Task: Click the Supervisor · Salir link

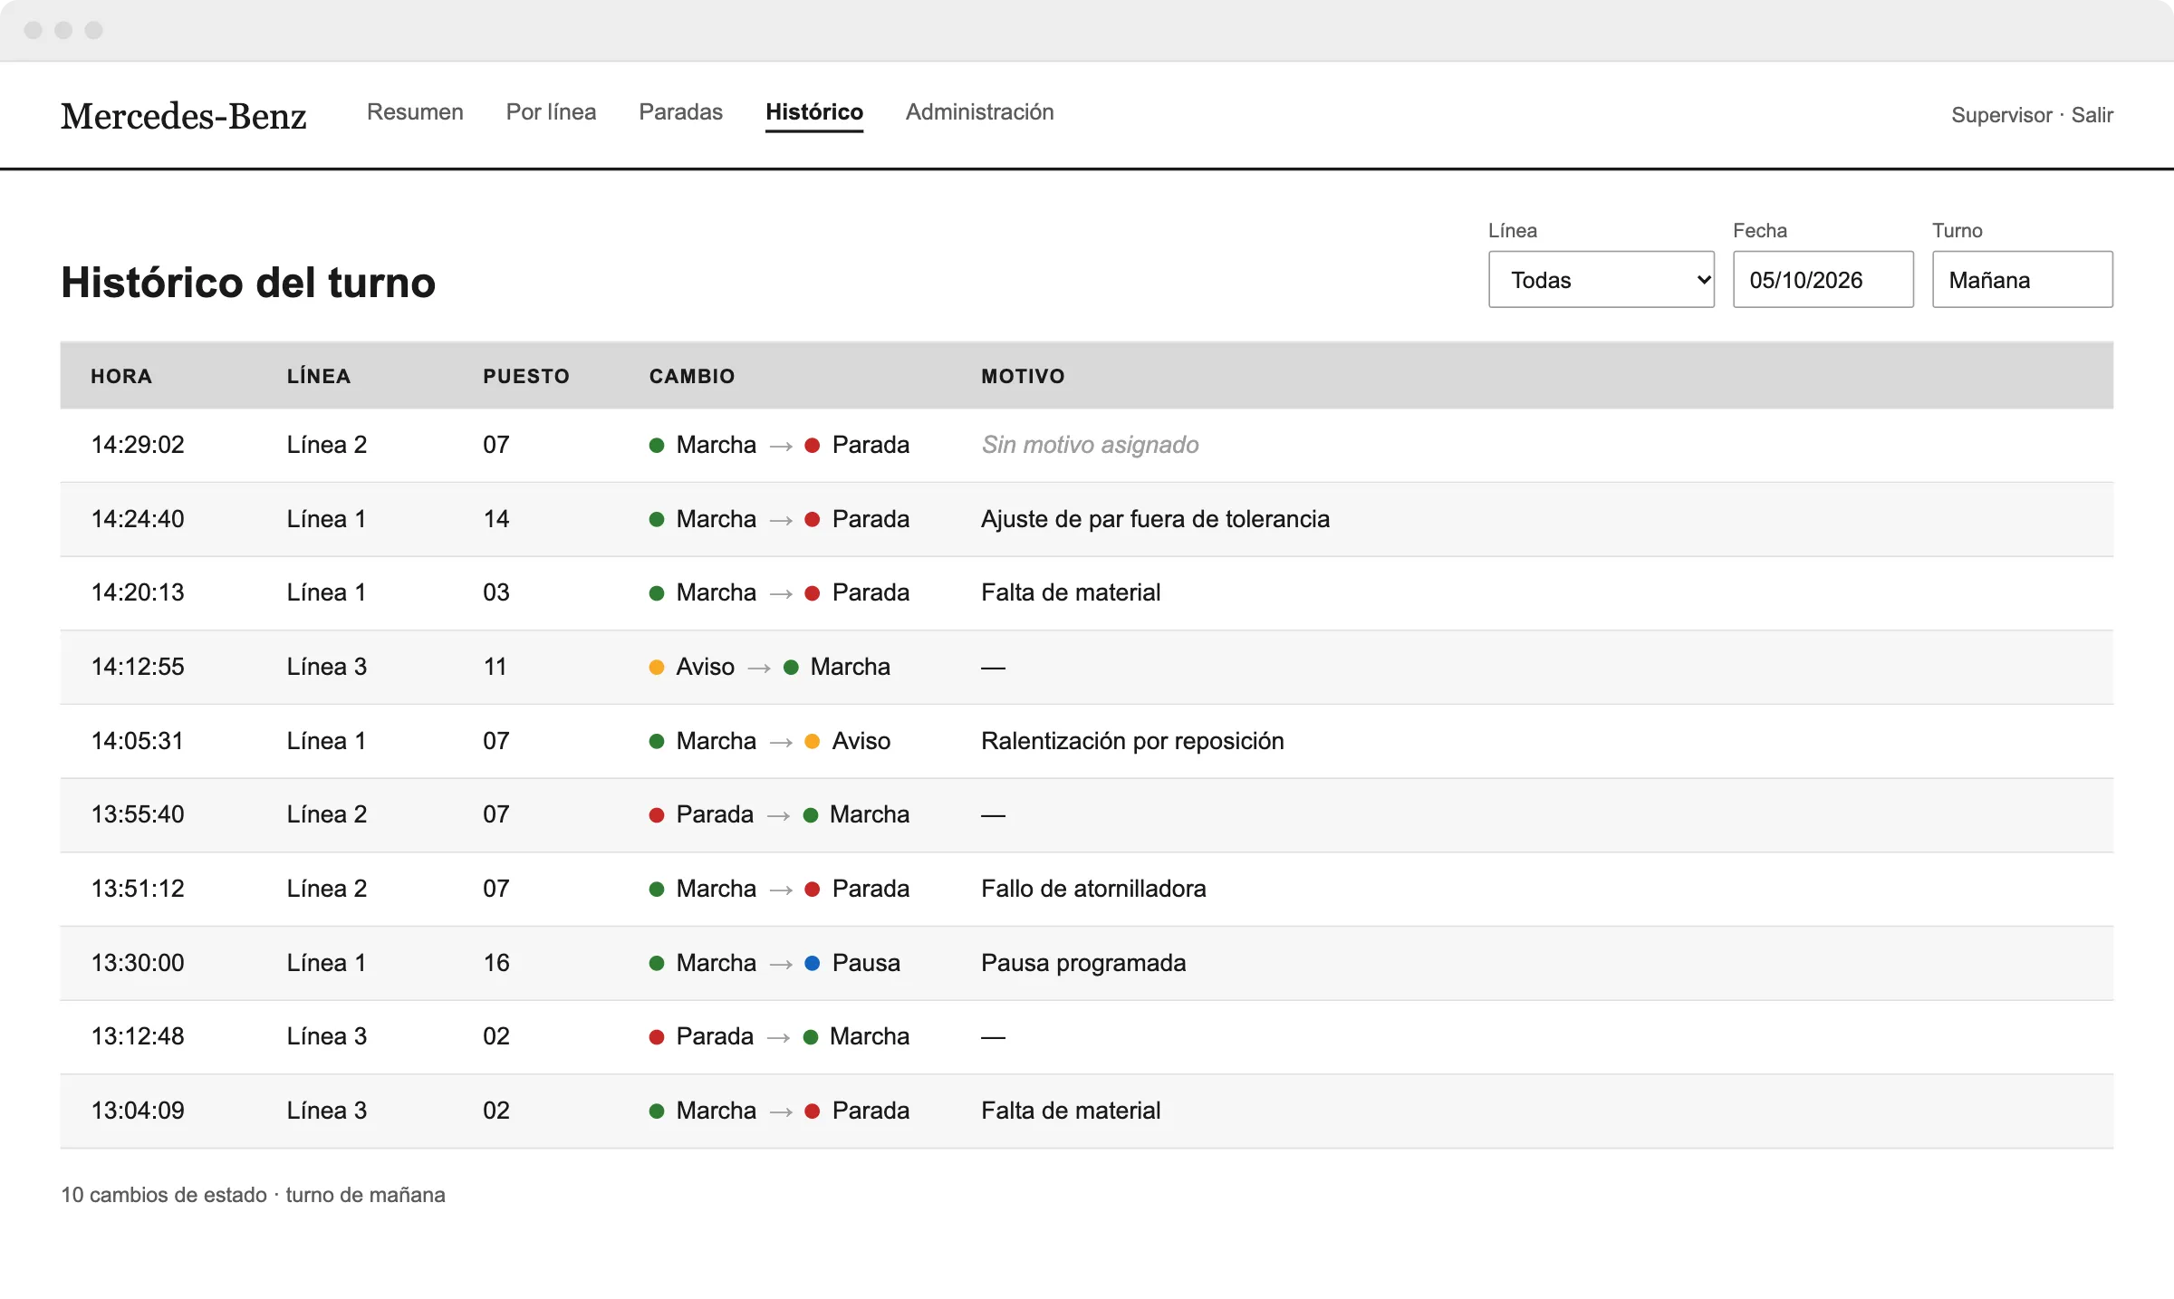Action: [x=2032, y=115]
